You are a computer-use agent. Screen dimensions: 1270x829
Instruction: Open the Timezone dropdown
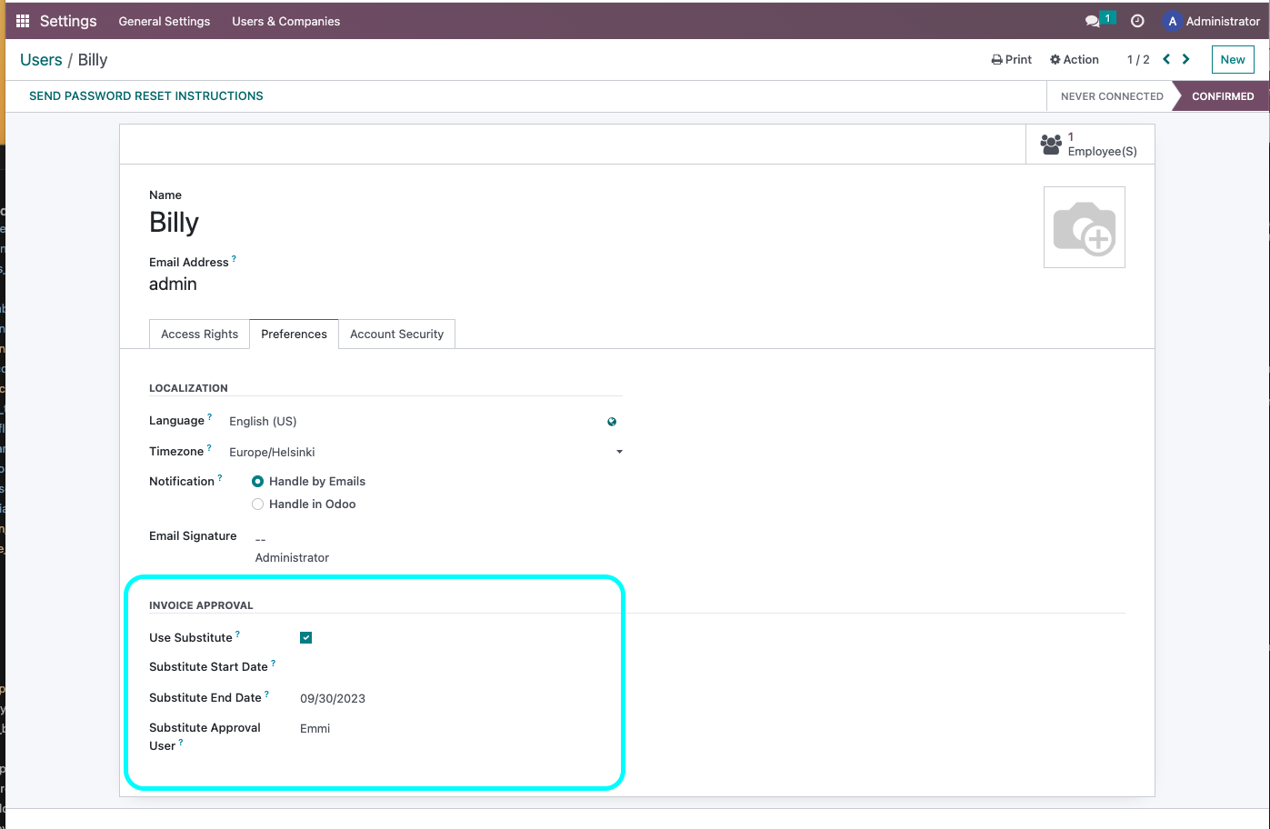pos(619,451)
